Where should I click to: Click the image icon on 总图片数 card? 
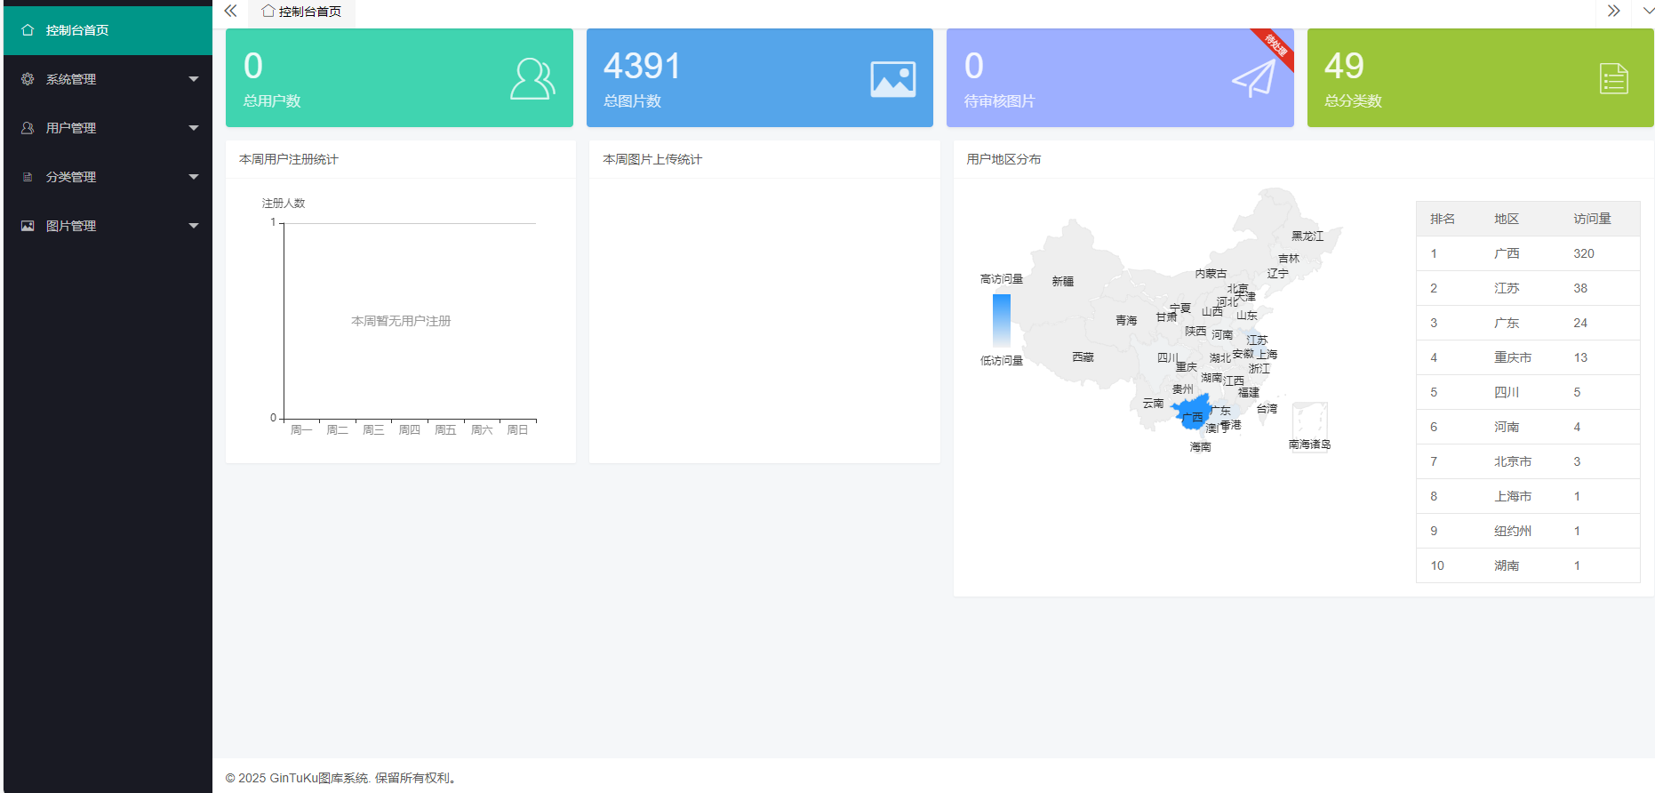(x=893, y=79)
